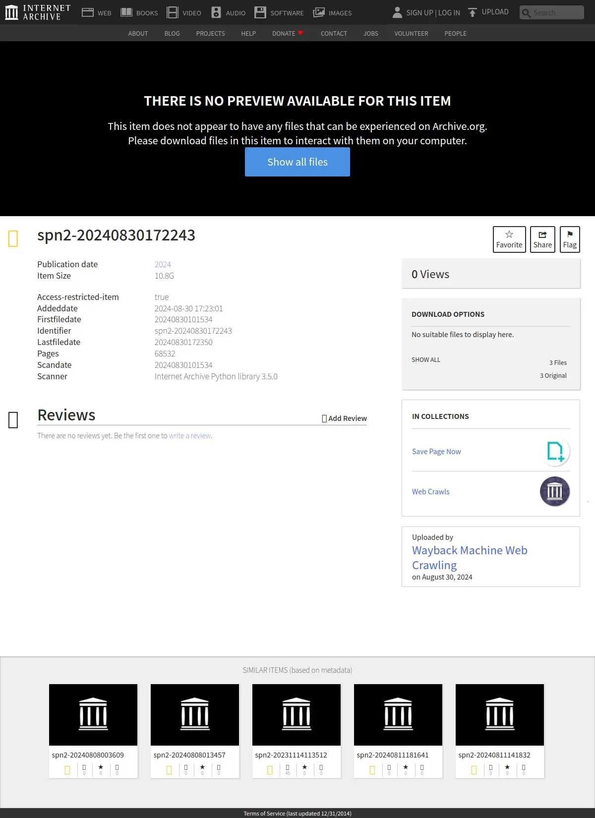Click favorite star on spn2-20240811141832 card
This screenshot has width=595, height=818.
507,767
